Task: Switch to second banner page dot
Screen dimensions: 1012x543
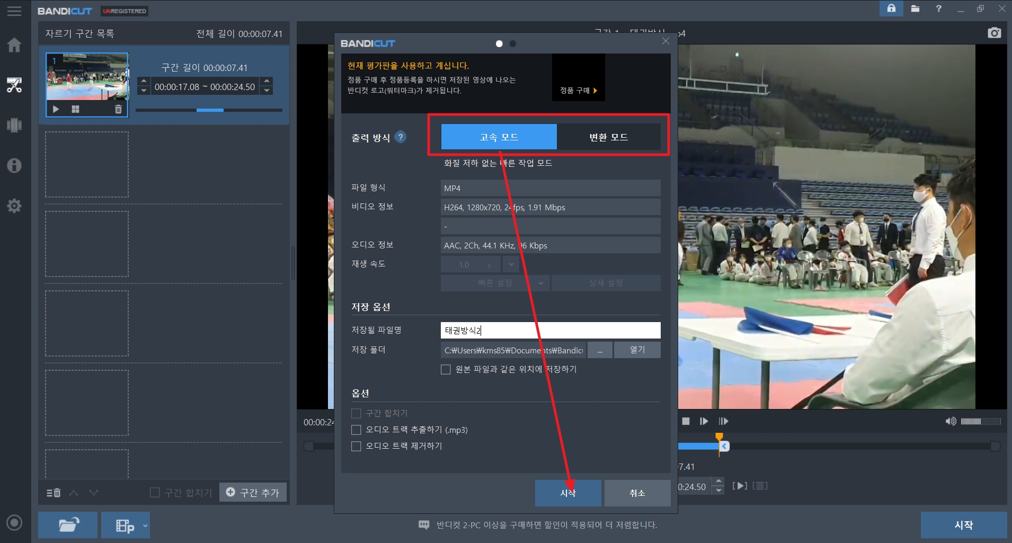Action: click(x=512, y=43)
